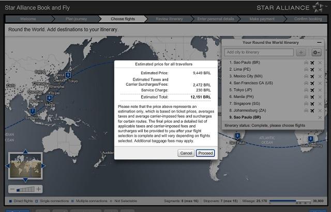Zoom in the map with plus button
331x212 pixels.
coord(38,189)
